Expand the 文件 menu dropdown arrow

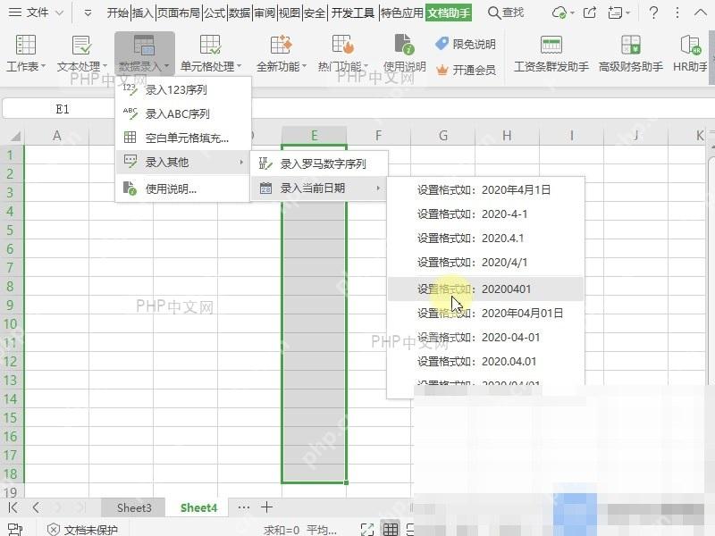(59, 13)
